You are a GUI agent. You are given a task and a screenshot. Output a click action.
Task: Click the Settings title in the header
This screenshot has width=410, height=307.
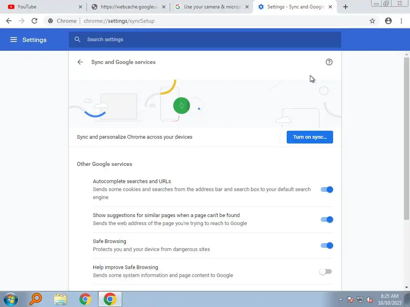coord(34,40)
